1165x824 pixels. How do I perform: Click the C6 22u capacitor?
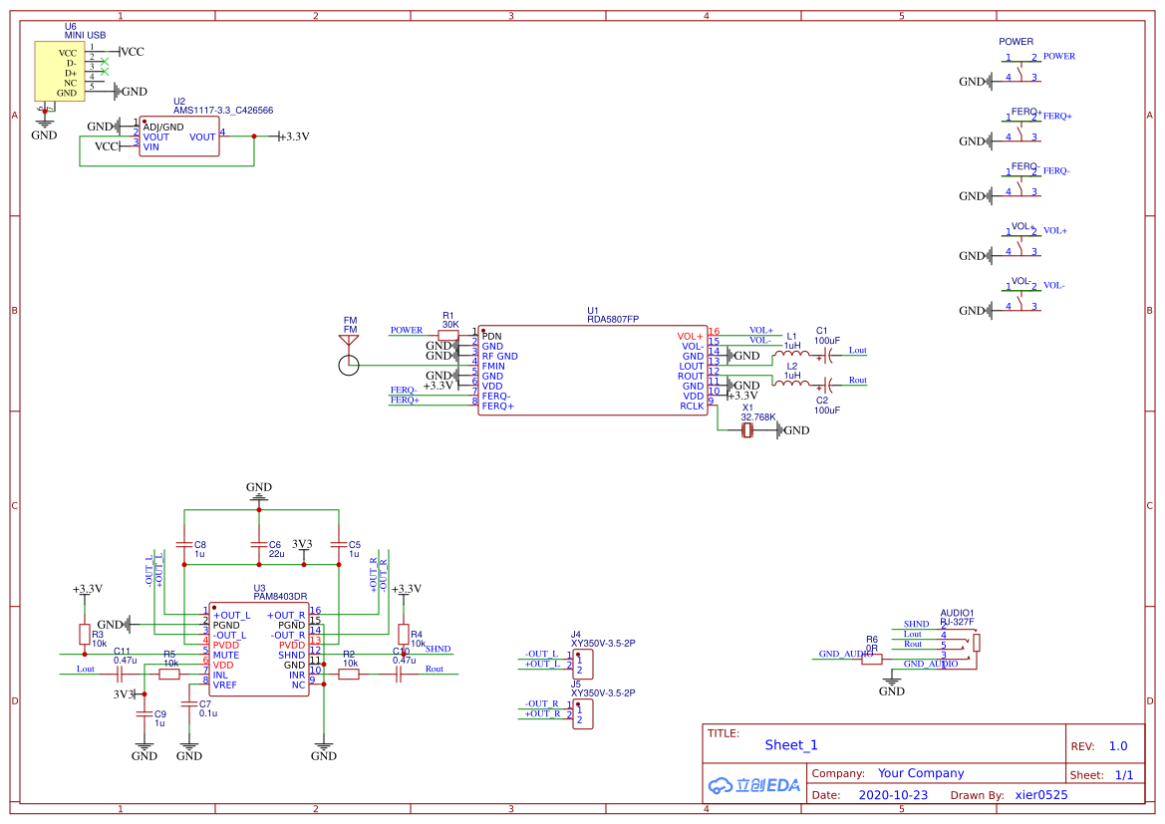tap(259, 546)
